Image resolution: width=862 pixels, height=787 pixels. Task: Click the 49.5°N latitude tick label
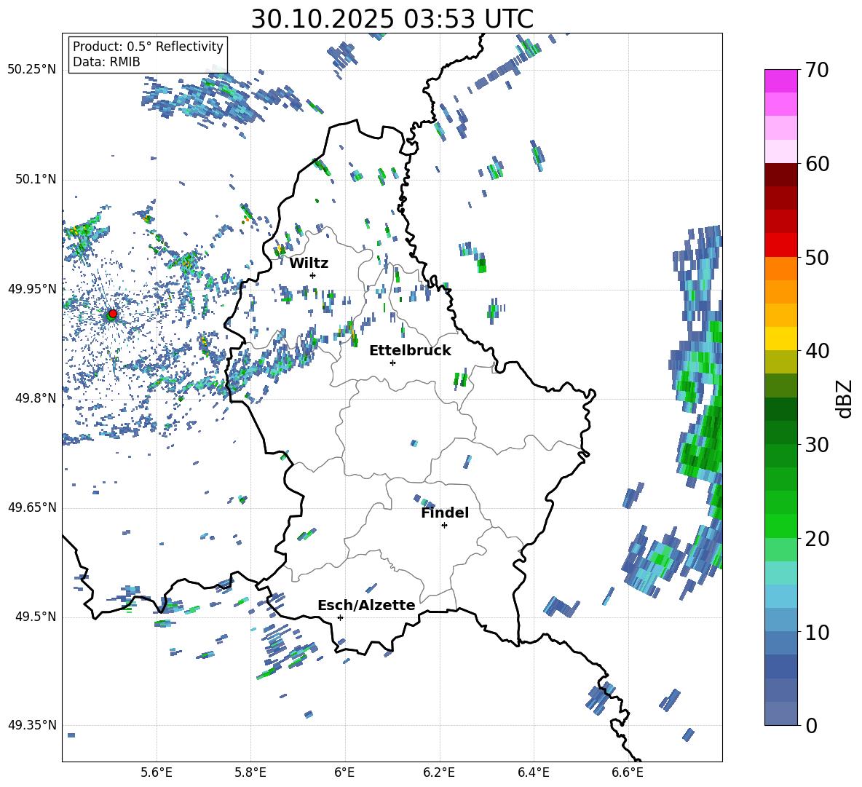(x=35, y=617)
